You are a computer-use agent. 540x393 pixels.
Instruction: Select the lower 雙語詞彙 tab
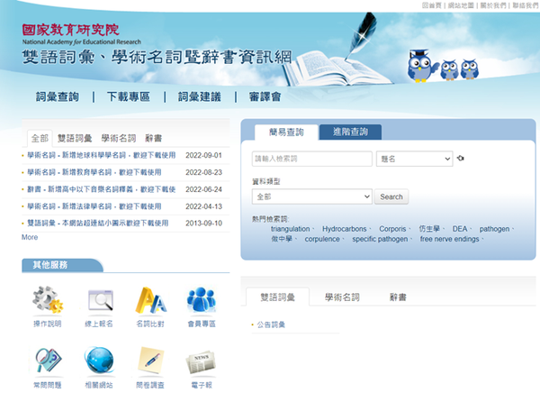click(x=277, y=297)
